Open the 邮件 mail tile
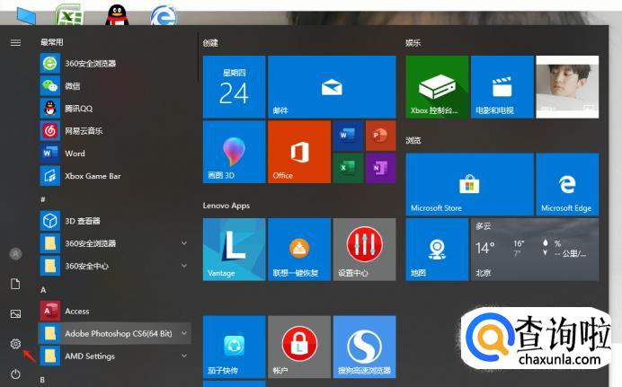This screenshot has height=387, width=622. (x=332, y=87)
